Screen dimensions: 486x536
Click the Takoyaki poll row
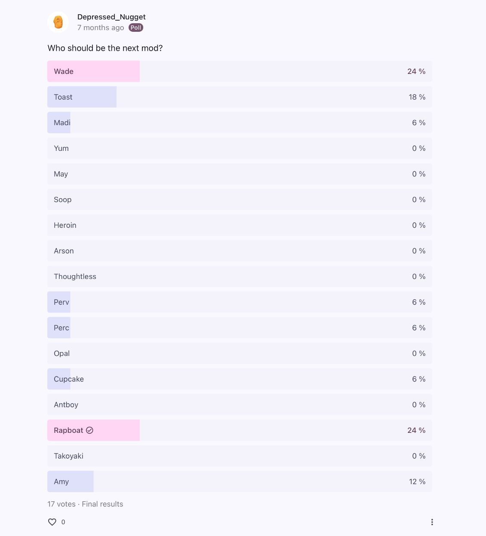pos(240,456)
